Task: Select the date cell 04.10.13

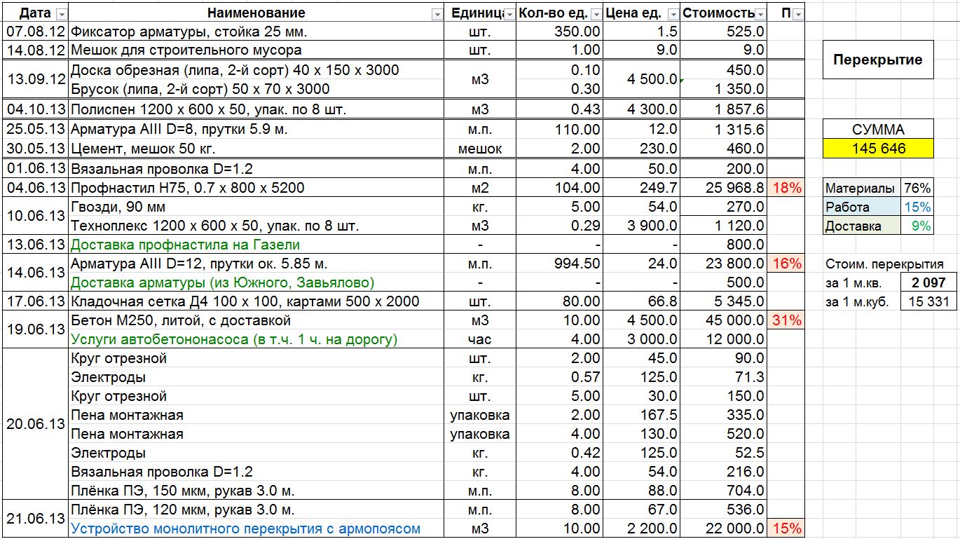Action: [x=36, y=109]
